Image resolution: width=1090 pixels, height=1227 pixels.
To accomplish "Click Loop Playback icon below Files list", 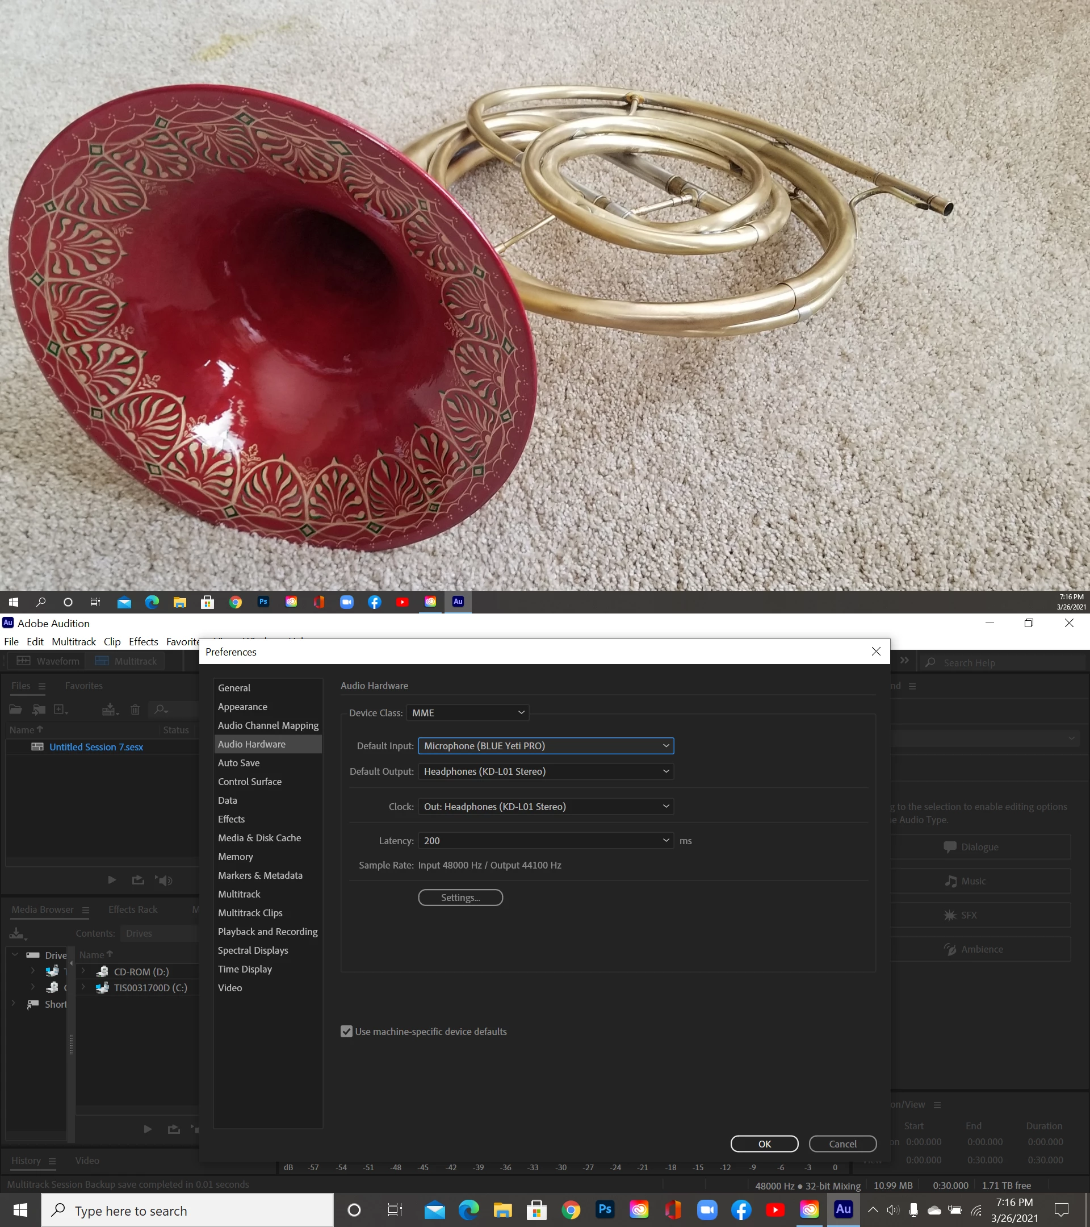I will [138, 880].
